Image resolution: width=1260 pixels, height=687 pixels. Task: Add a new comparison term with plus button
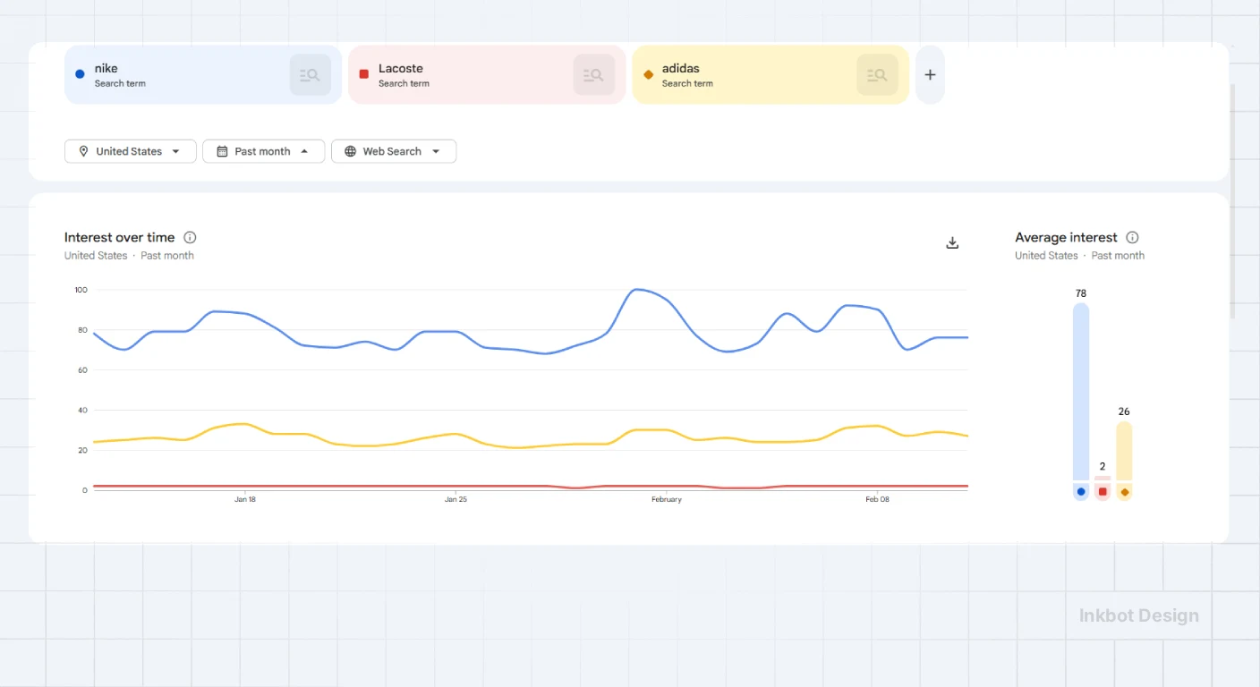pos(930,75)
